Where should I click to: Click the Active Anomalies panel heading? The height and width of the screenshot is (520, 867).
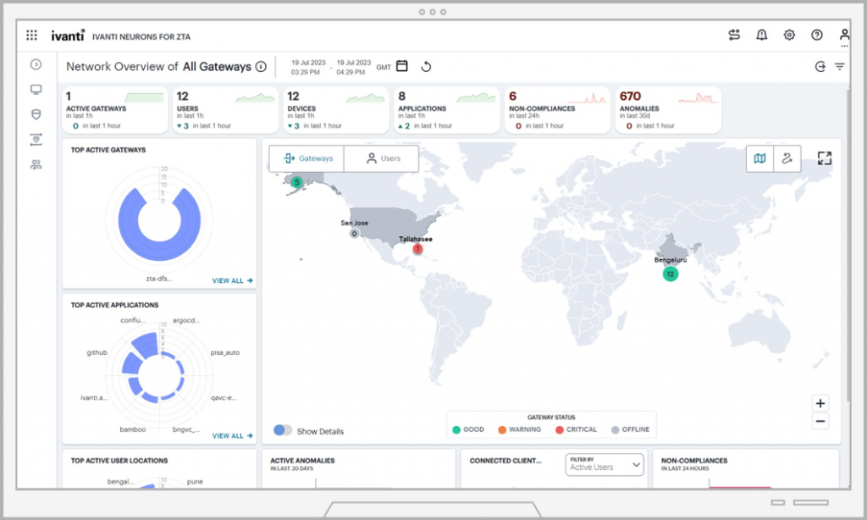click(302, 460)
